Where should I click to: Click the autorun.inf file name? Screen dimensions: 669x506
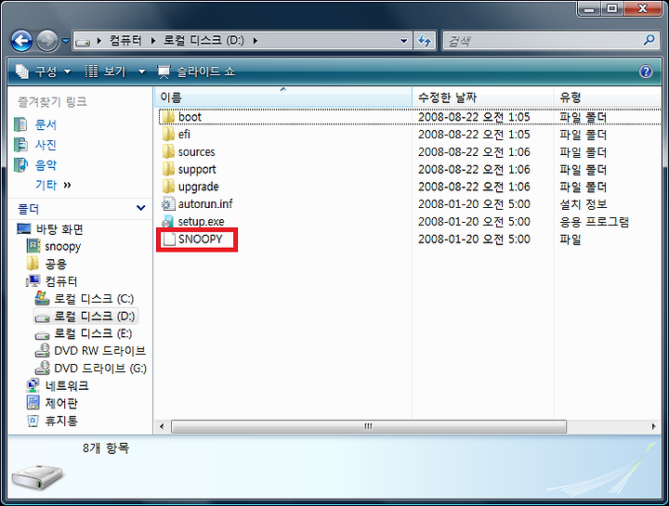(x=205, y=204)
